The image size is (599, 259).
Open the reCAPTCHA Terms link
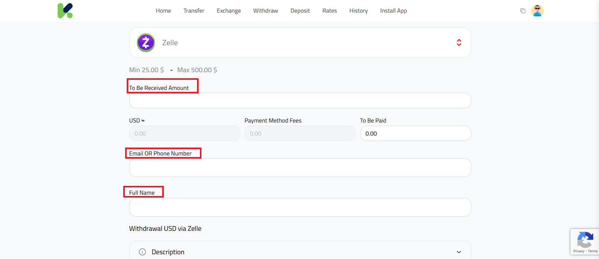[593, 251]
